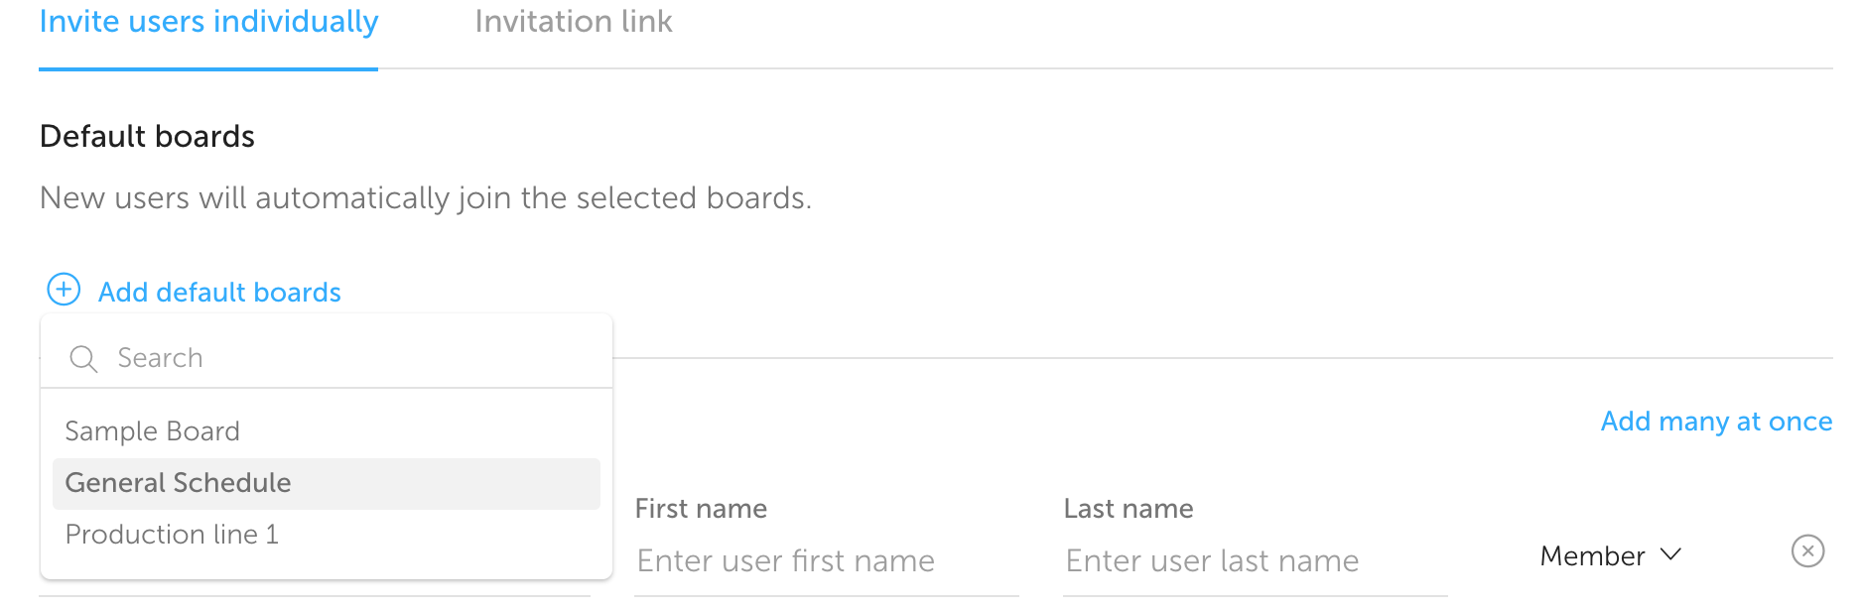Click the New users will automatically join description
The width and height of the screenshot is (1862, 609).
pos(425,198)
